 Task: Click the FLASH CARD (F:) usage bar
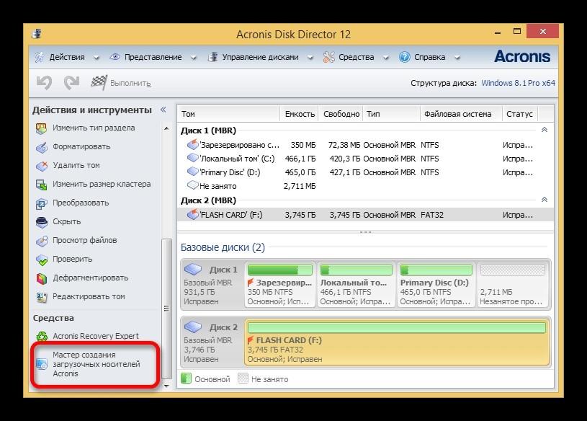pyautogui.click(x=397, y=328)
